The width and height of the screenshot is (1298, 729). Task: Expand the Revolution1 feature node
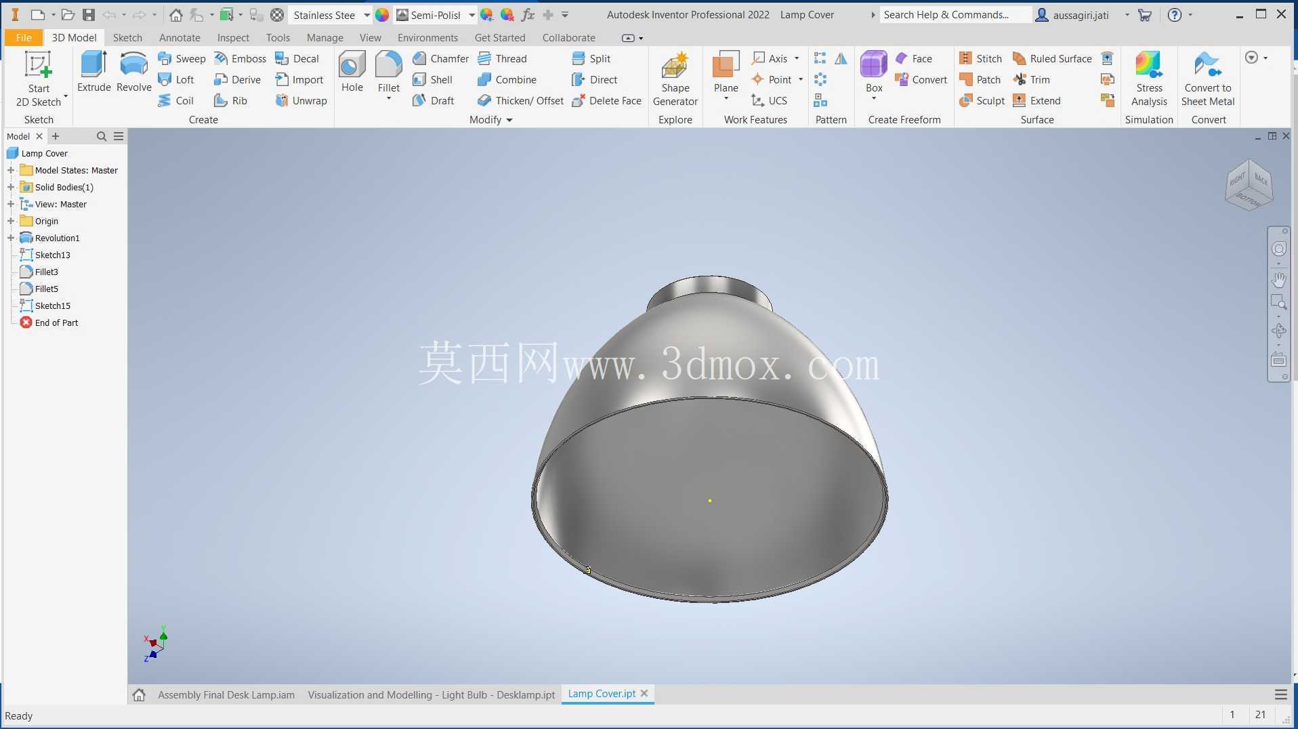[x=11, y=238]
